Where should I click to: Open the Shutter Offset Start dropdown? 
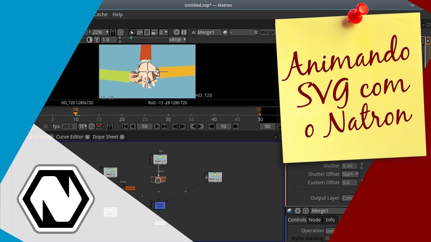(x=350, y=174)
